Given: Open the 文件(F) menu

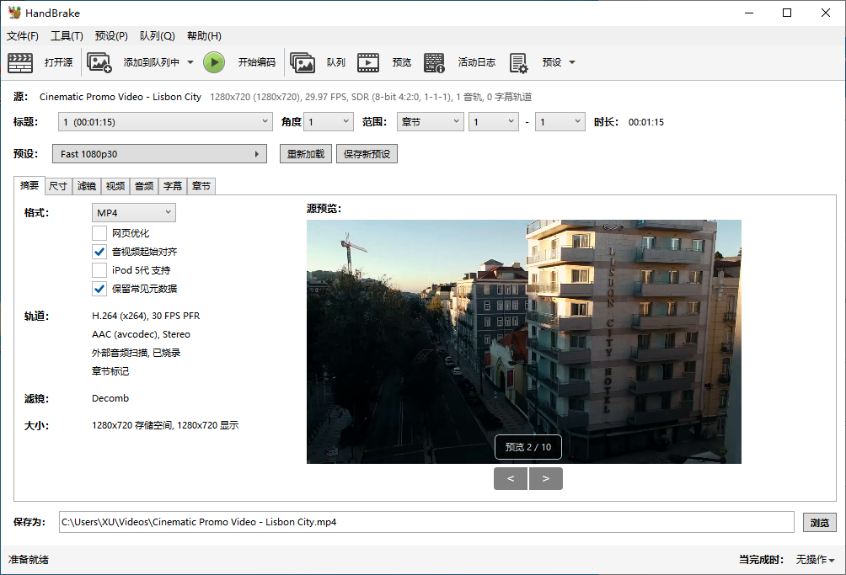Looking at the screenshot, I should coord(23,36).
